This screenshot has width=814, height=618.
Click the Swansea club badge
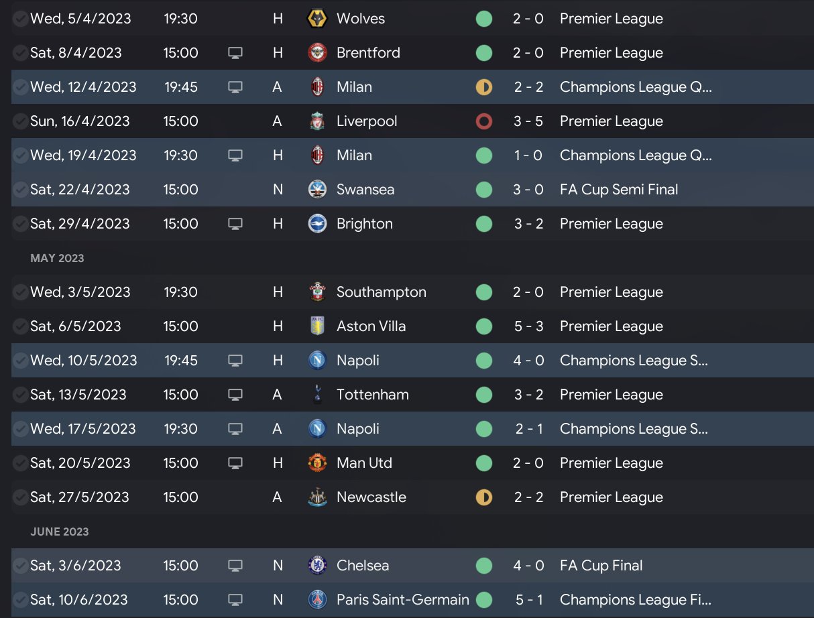(317, 190)
